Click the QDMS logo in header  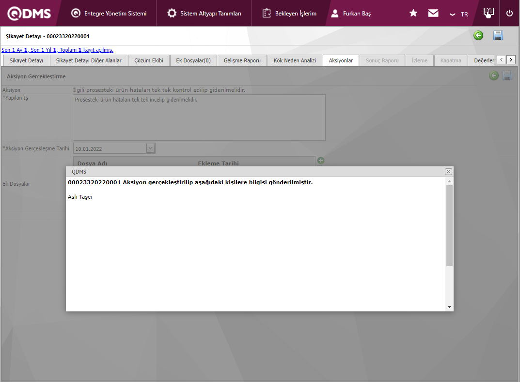click(29, 14)
